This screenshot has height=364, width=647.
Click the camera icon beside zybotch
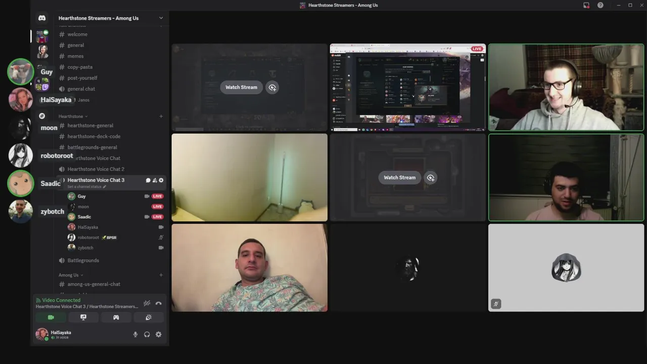161,248
